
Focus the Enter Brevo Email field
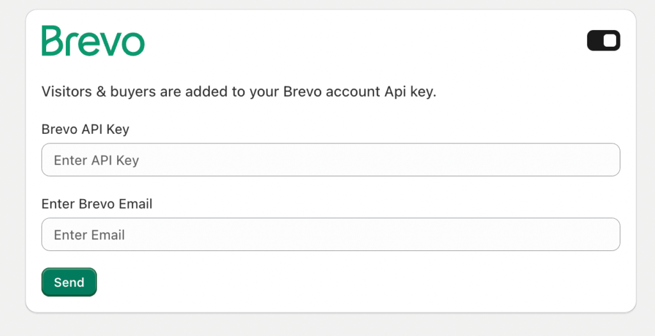331,234
